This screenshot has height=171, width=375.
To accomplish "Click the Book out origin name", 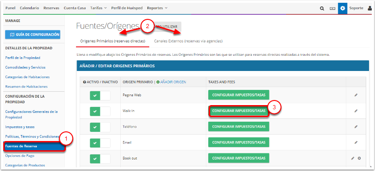I will [x=130, y=158].
